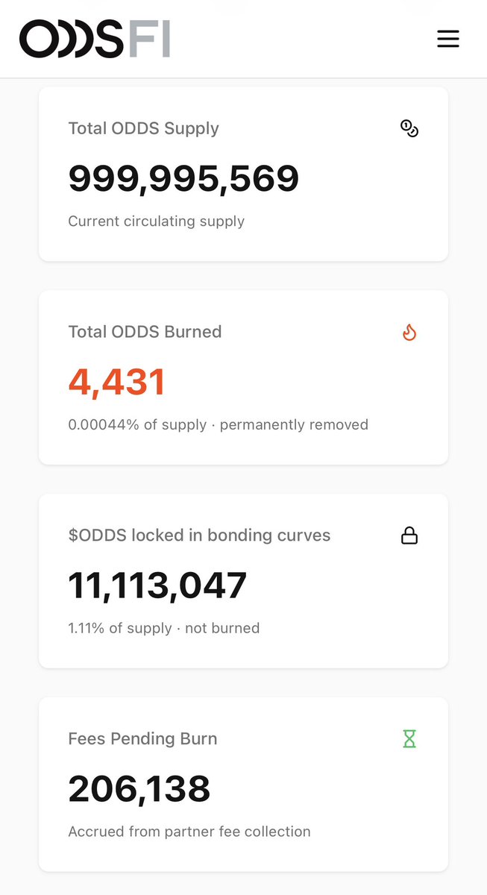Screen dimensions: 487x895
Task: Click the Current circulating supply caption
Action: tap(157, 222)
